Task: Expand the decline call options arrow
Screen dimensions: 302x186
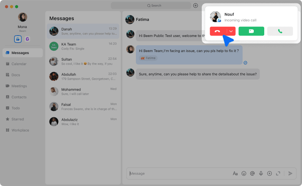Action: click(231, 31)
